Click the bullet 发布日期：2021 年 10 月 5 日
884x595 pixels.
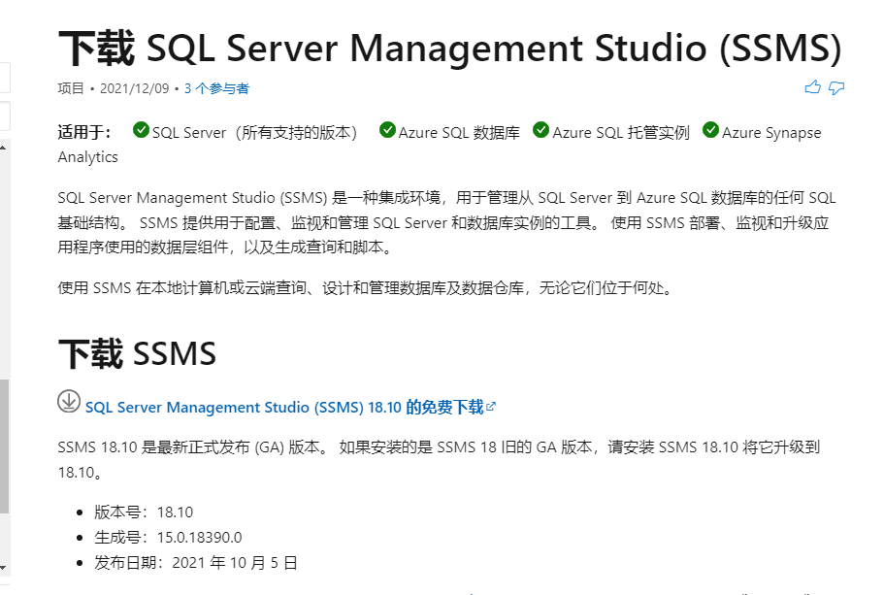click(x=196, y=563)
